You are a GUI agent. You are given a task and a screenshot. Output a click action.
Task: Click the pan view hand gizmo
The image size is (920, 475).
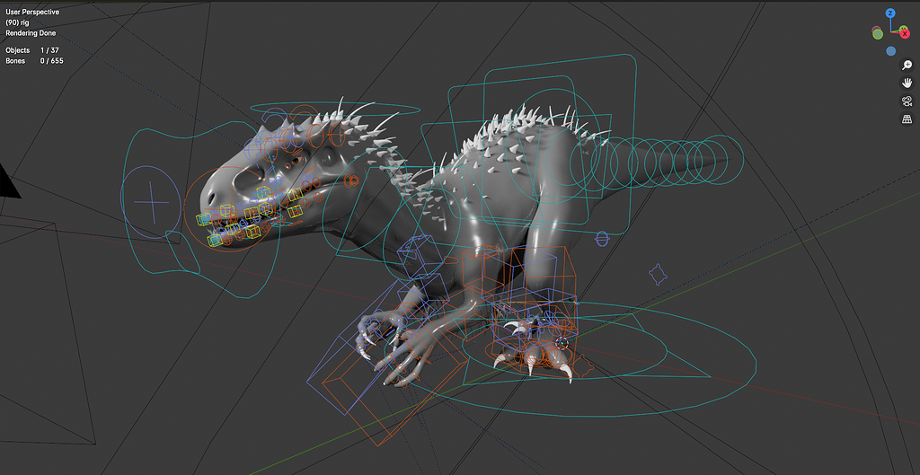[x=907, y=83]
